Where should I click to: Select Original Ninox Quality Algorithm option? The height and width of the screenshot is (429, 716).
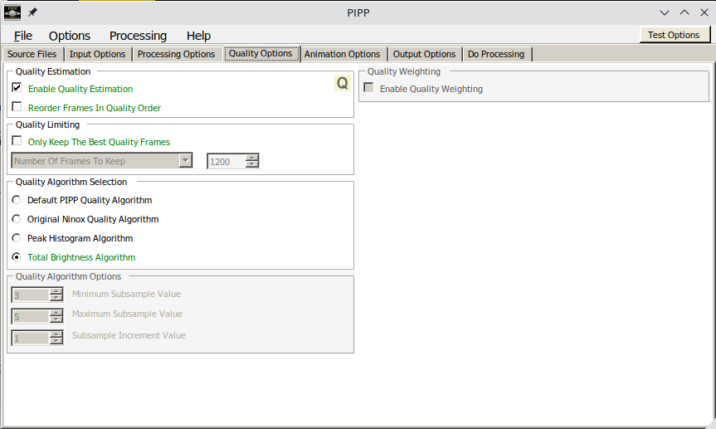[17, 219]
